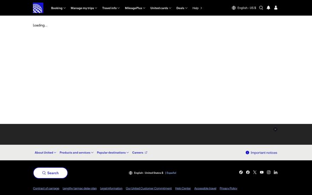Open the Help Center footer link

pyautogui.click(x=183, y=188)
